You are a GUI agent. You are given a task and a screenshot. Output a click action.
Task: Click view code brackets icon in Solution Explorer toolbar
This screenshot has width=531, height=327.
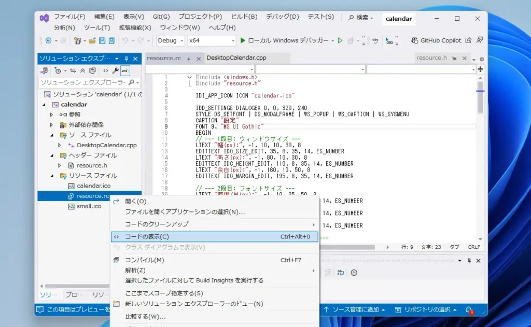[106, 71]
